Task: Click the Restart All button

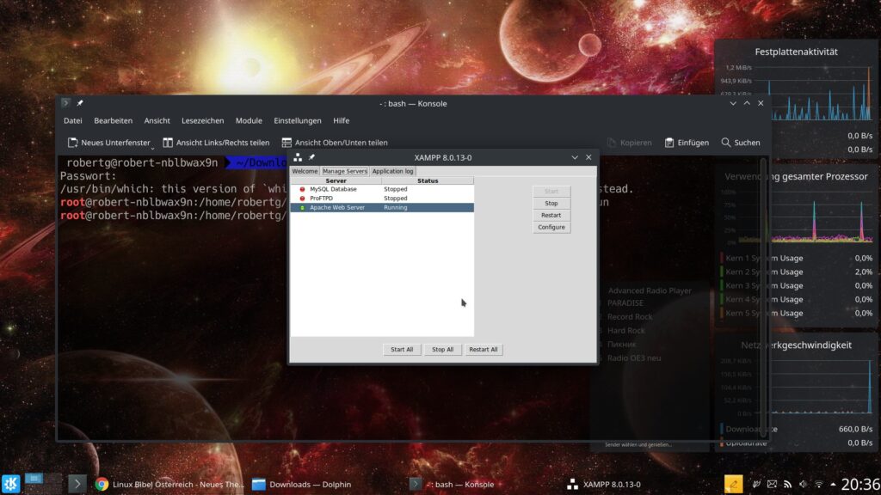Action: (484, 349)
